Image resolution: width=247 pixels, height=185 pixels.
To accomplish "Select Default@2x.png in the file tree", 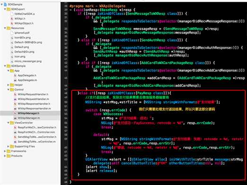I will pyautogui.click(x=24, y=52).
